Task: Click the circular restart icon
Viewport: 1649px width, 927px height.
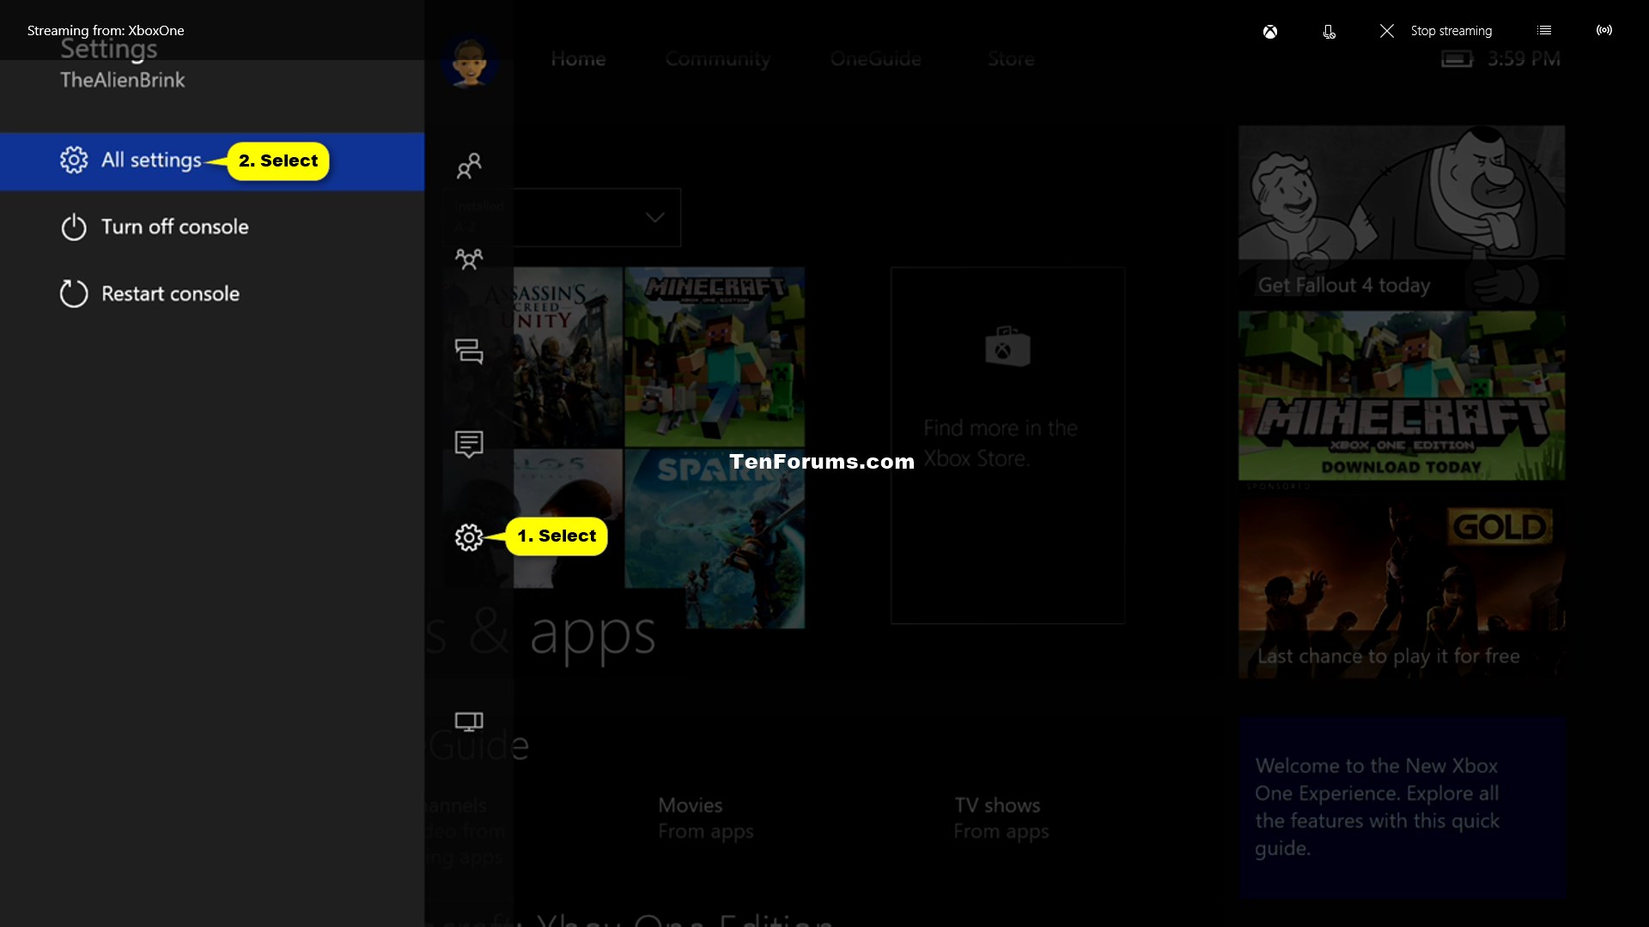Action: click(x=74, y=294)
